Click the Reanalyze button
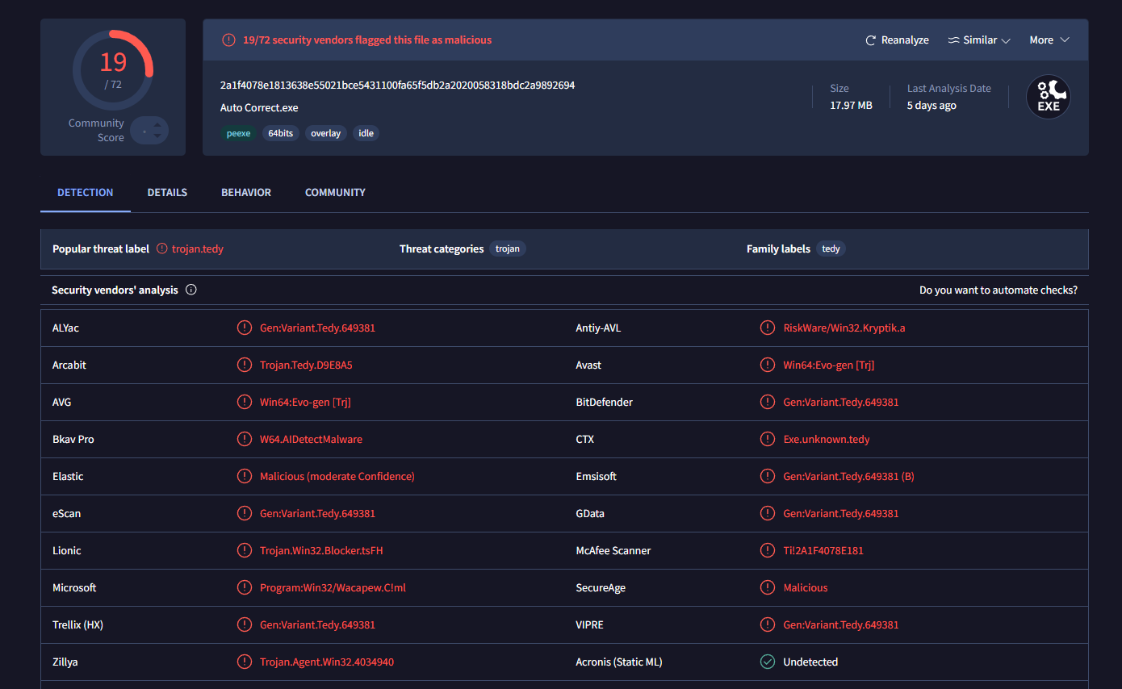Viewport: 1122px width, 689px height. pos(897,40)
